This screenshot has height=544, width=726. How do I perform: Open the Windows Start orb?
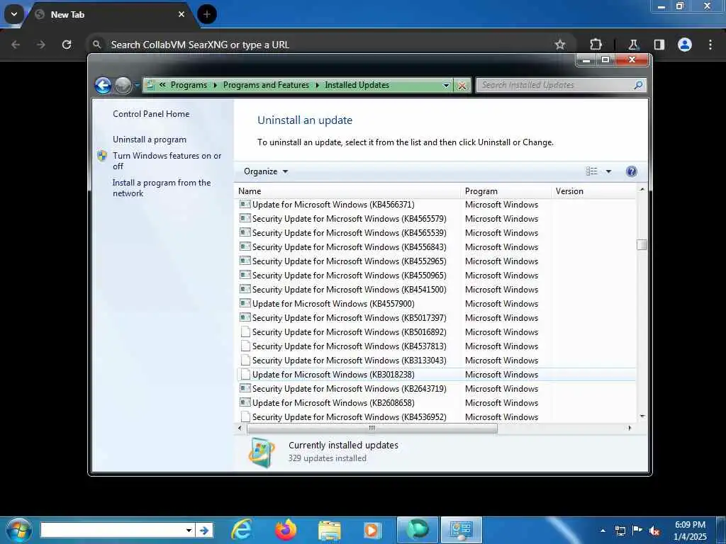coord(18,530)
